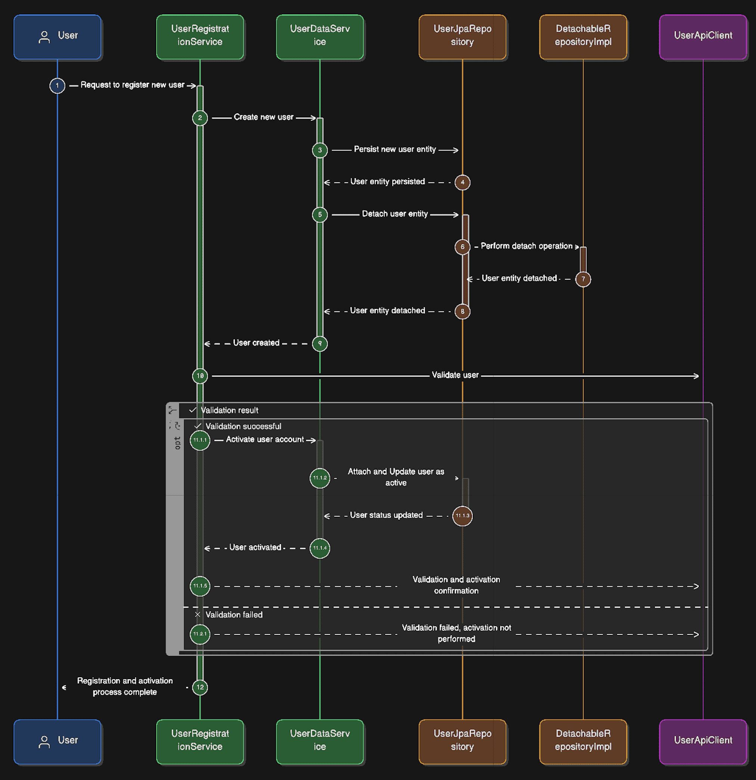Click the Validation result fragment title
Image resolution: width=756 pixels, height=780 pixels.
coord(229,410)
